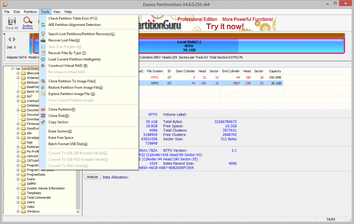Expand the Total Commander folder node
Viewport: 354px width, 224px height.
[18, 198]
